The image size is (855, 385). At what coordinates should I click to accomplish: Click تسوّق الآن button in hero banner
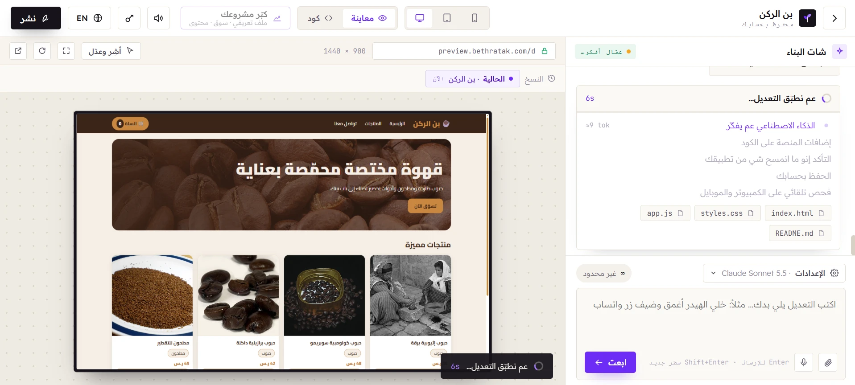point(425,206)
